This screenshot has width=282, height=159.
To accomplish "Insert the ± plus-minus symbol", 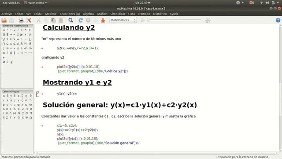I will click(x=22, y=39).
